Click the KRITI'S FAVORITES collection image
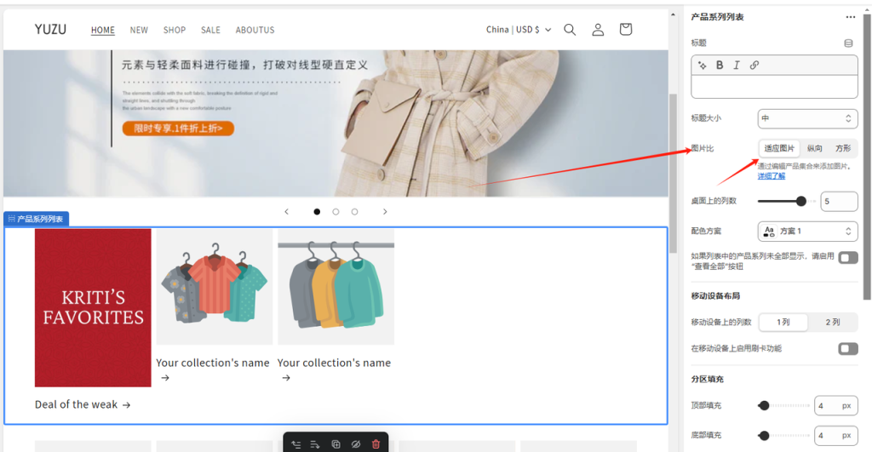The height and width of the screenshot is (452, 872). pyautogui.click(x=93, y=308)
